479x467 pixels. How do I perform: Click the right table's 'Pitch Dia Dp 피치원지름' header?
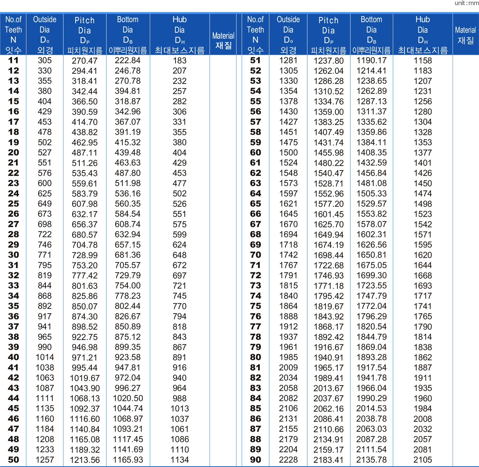(329, 35)
